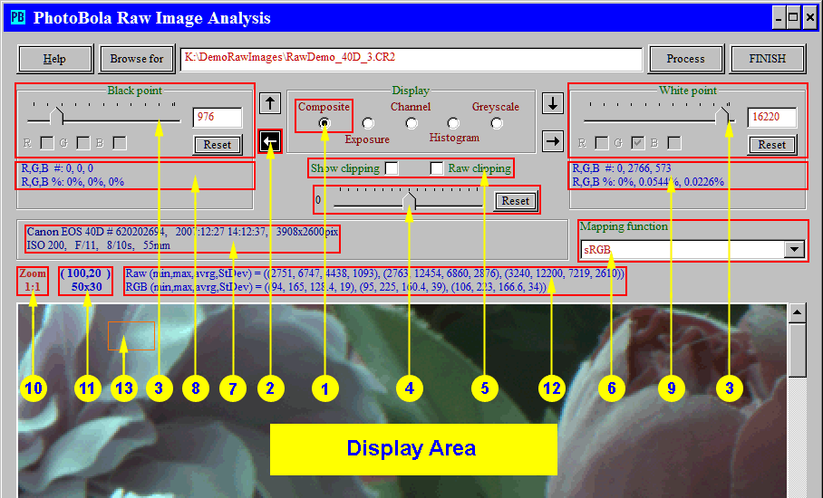Click the FINISH button
823x498 pixels.
(x=767, y=59)
